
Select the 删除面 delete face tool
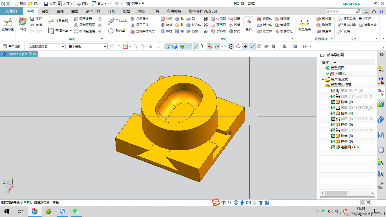click(x=324, y=25)
